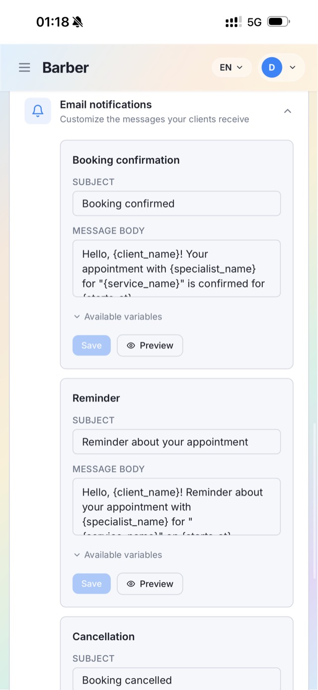The height and width of the screenshot is (690, 318).
Task: Expand the account menu chevron
Action: point(293,68)
